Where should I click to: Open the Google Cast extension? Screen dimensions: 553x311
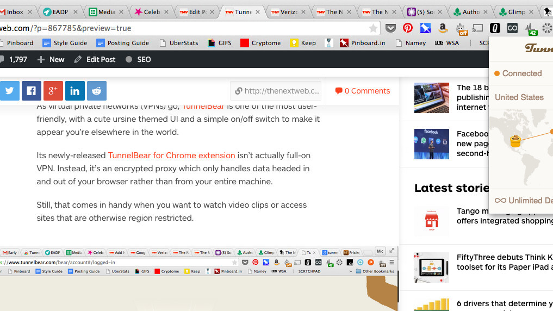click(478, 28)
